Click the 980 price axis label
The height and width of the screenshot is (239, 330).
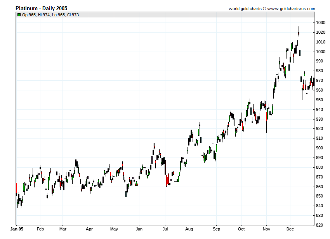click(320, 71)
